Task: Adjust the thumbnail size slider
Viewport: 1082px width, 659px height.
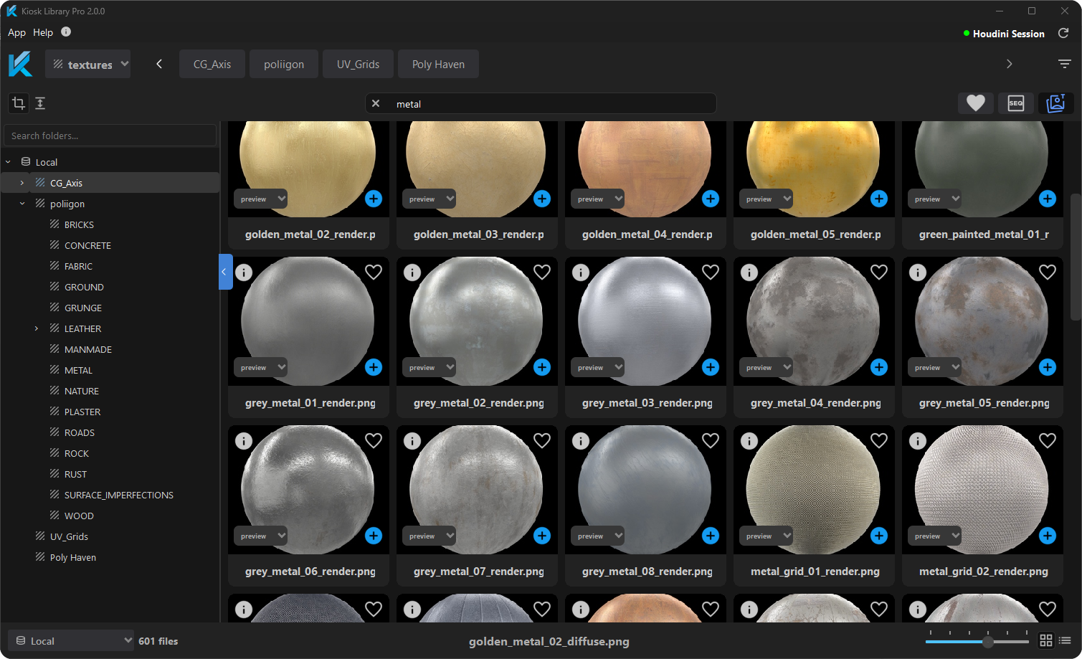Action: pyautogui.click(x=988, y=641)
